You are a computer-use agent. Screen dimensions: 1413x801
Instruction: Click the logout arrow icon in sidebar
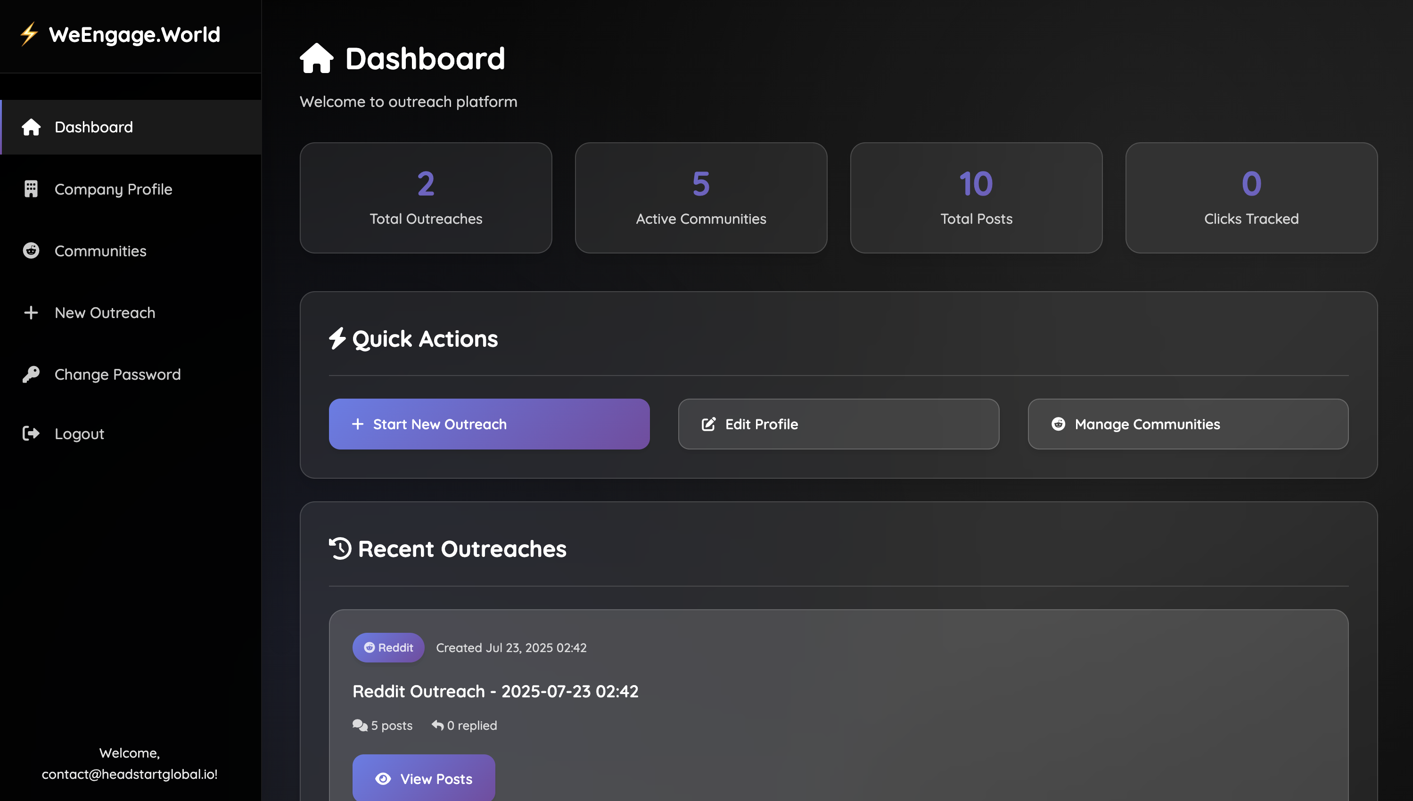pos(31,433)
